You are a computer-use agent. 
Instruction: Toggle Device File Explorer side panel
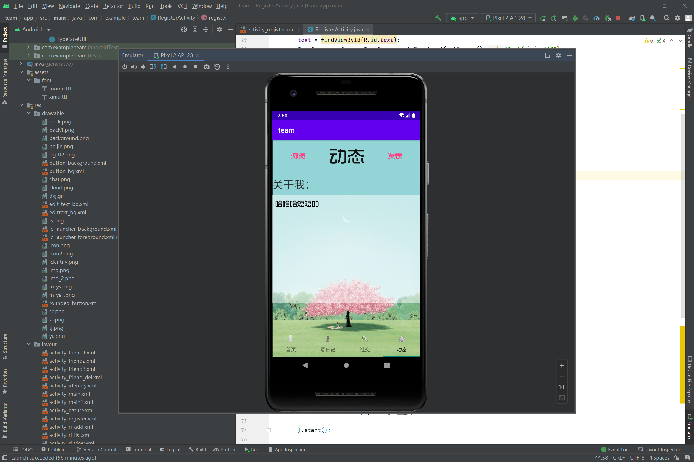pyautogui.click(x=689, y=380)
